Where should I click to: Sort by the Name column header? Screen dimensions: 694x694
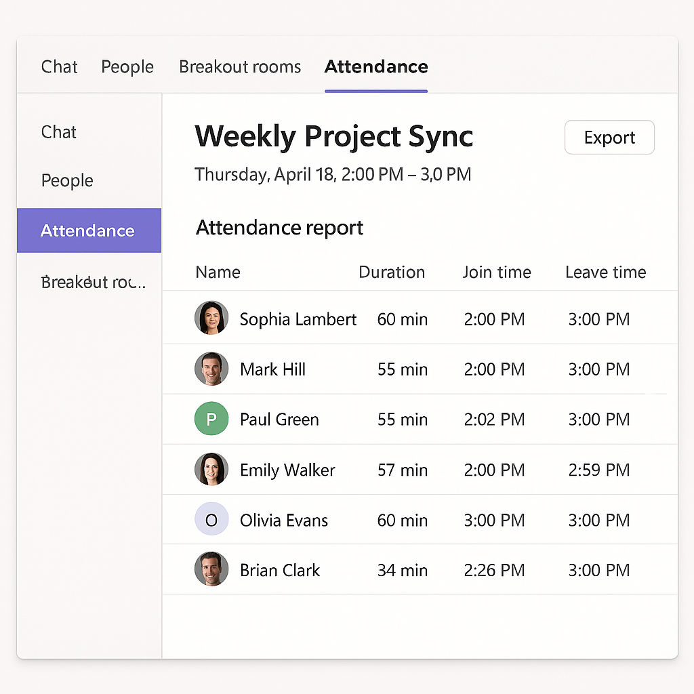[218, 272]
